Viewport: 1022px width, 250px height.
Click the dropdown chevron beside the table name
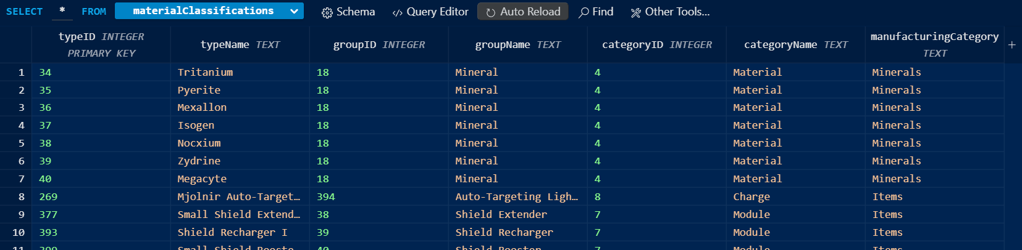click(294, 11)
